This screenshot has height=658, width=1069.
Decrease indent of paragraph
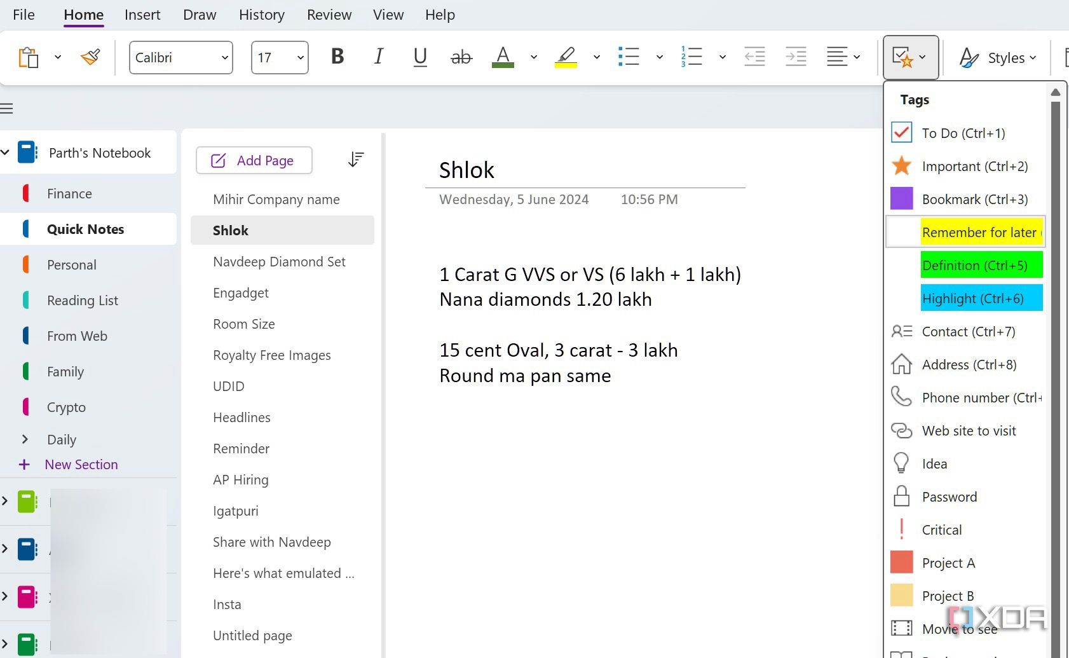click(754, 57)
